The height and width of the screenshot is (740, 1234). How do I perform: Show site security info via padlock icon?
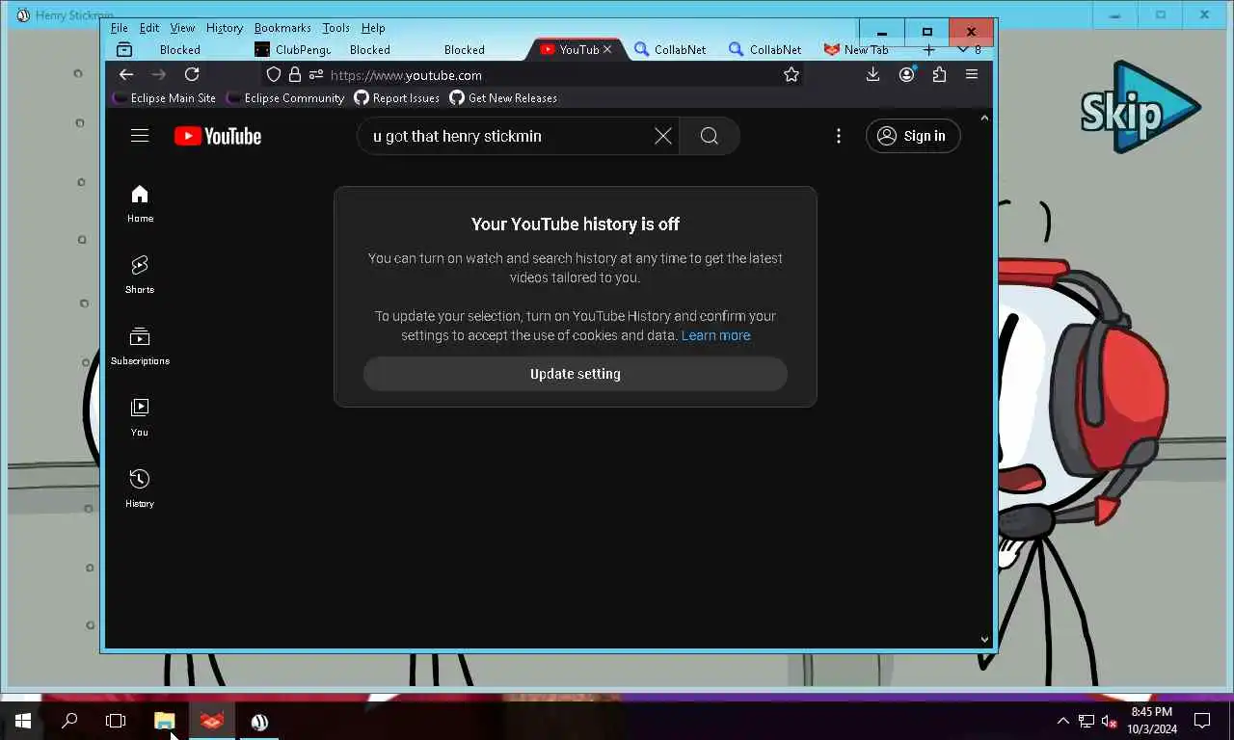tap(295, 74)
